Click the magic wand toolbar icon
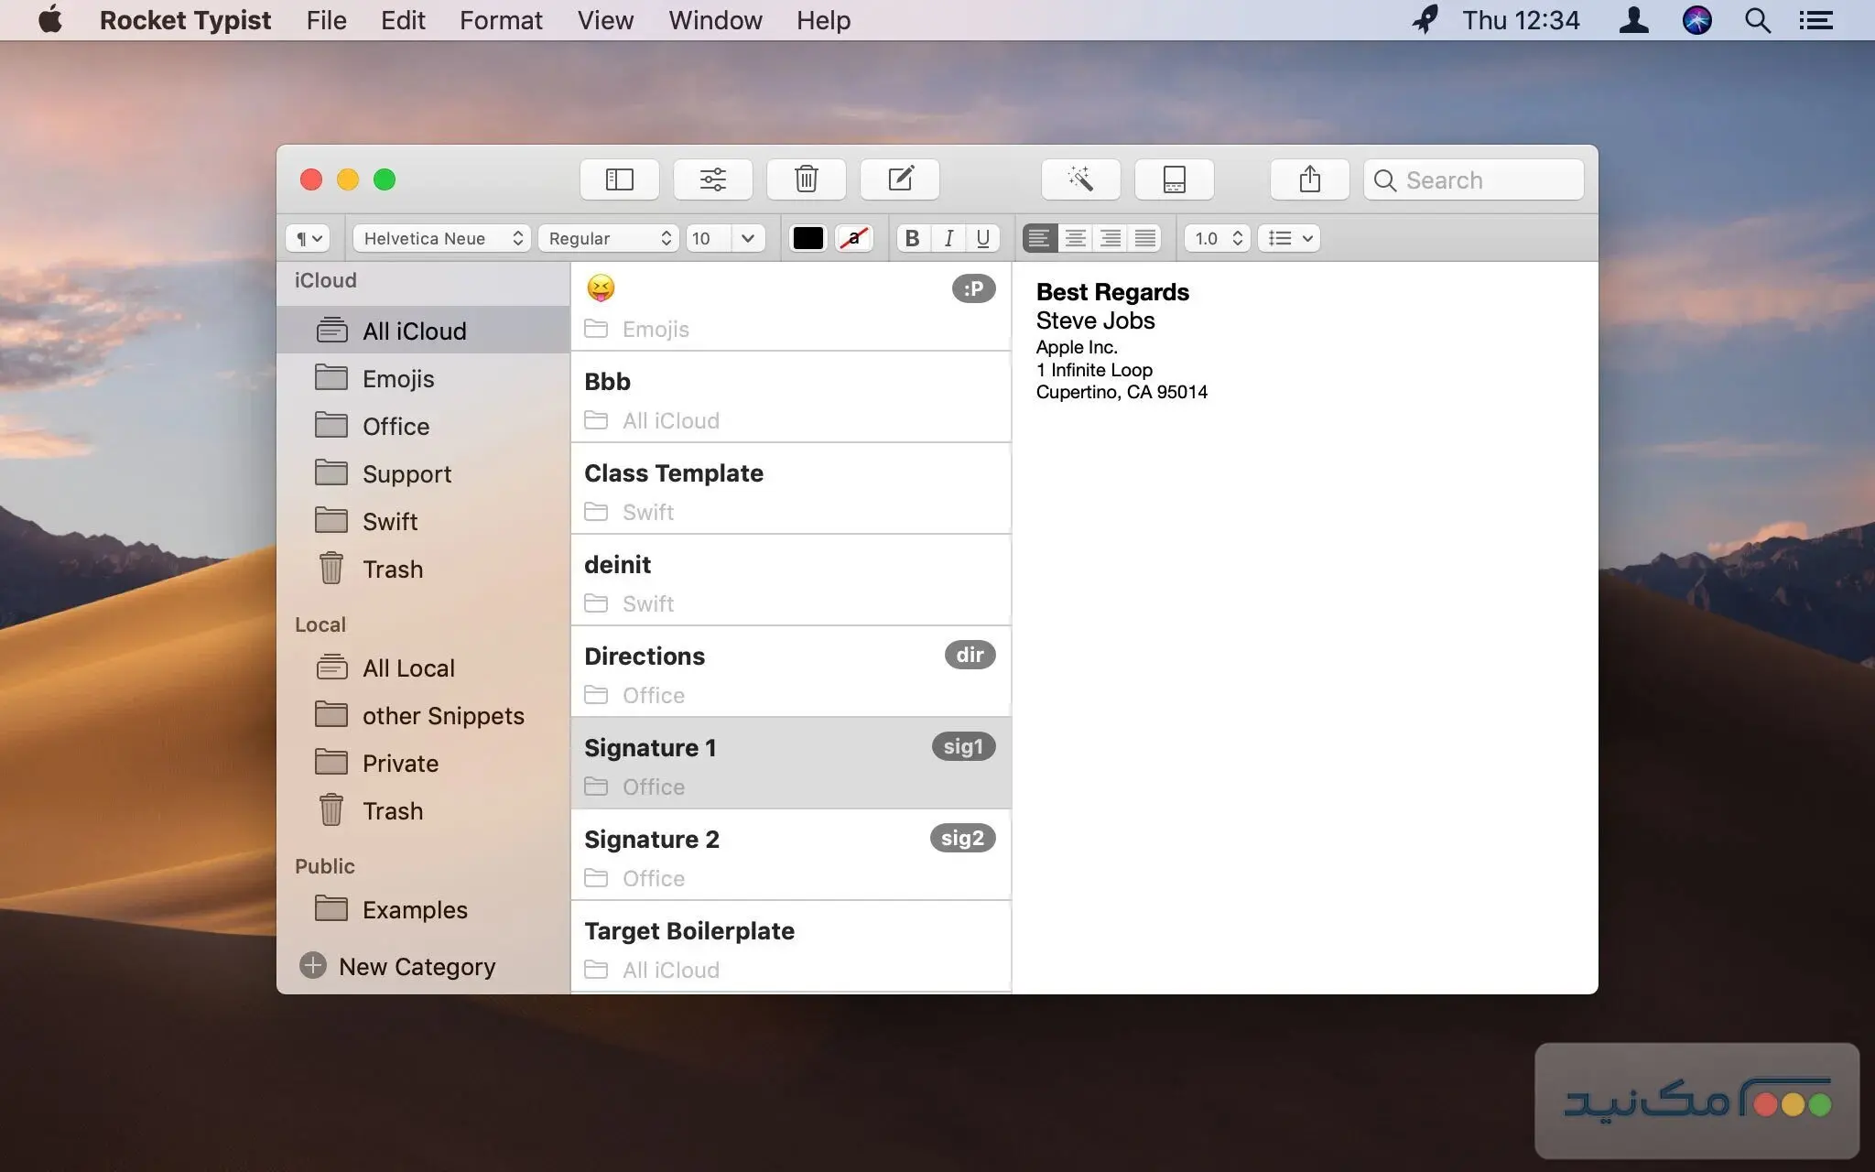 1080,179
